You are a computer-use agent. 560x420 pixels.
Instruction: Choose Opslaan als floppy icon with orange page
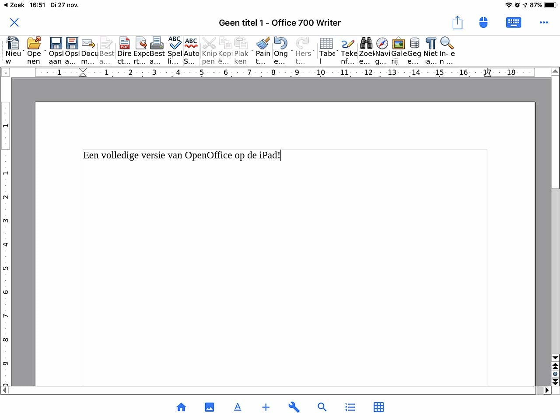(72, 43)
